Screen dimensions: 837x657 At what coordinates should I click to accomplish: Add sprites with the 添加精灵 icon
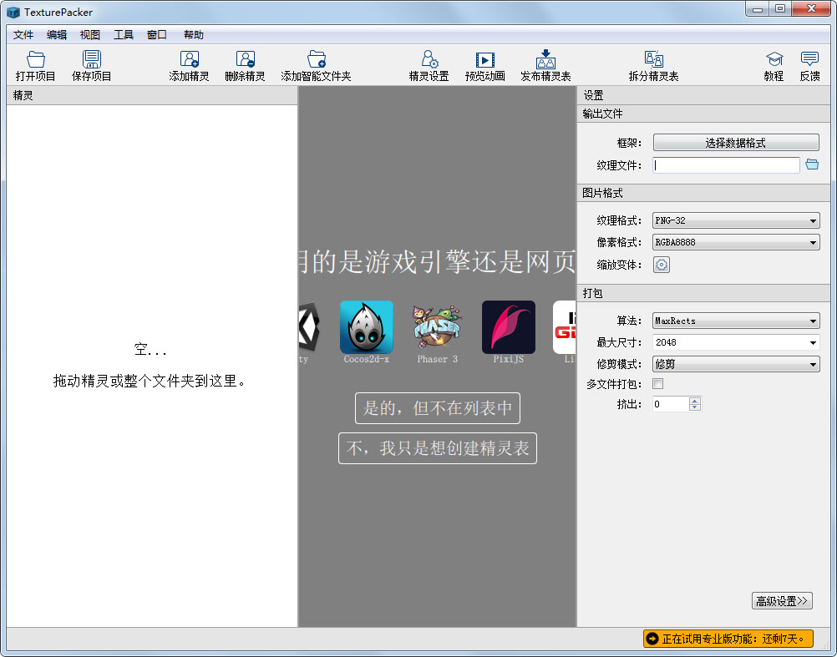(189, 63)
